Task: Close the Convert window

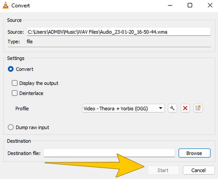Action: pyautogui.click(x=210, y=5)
